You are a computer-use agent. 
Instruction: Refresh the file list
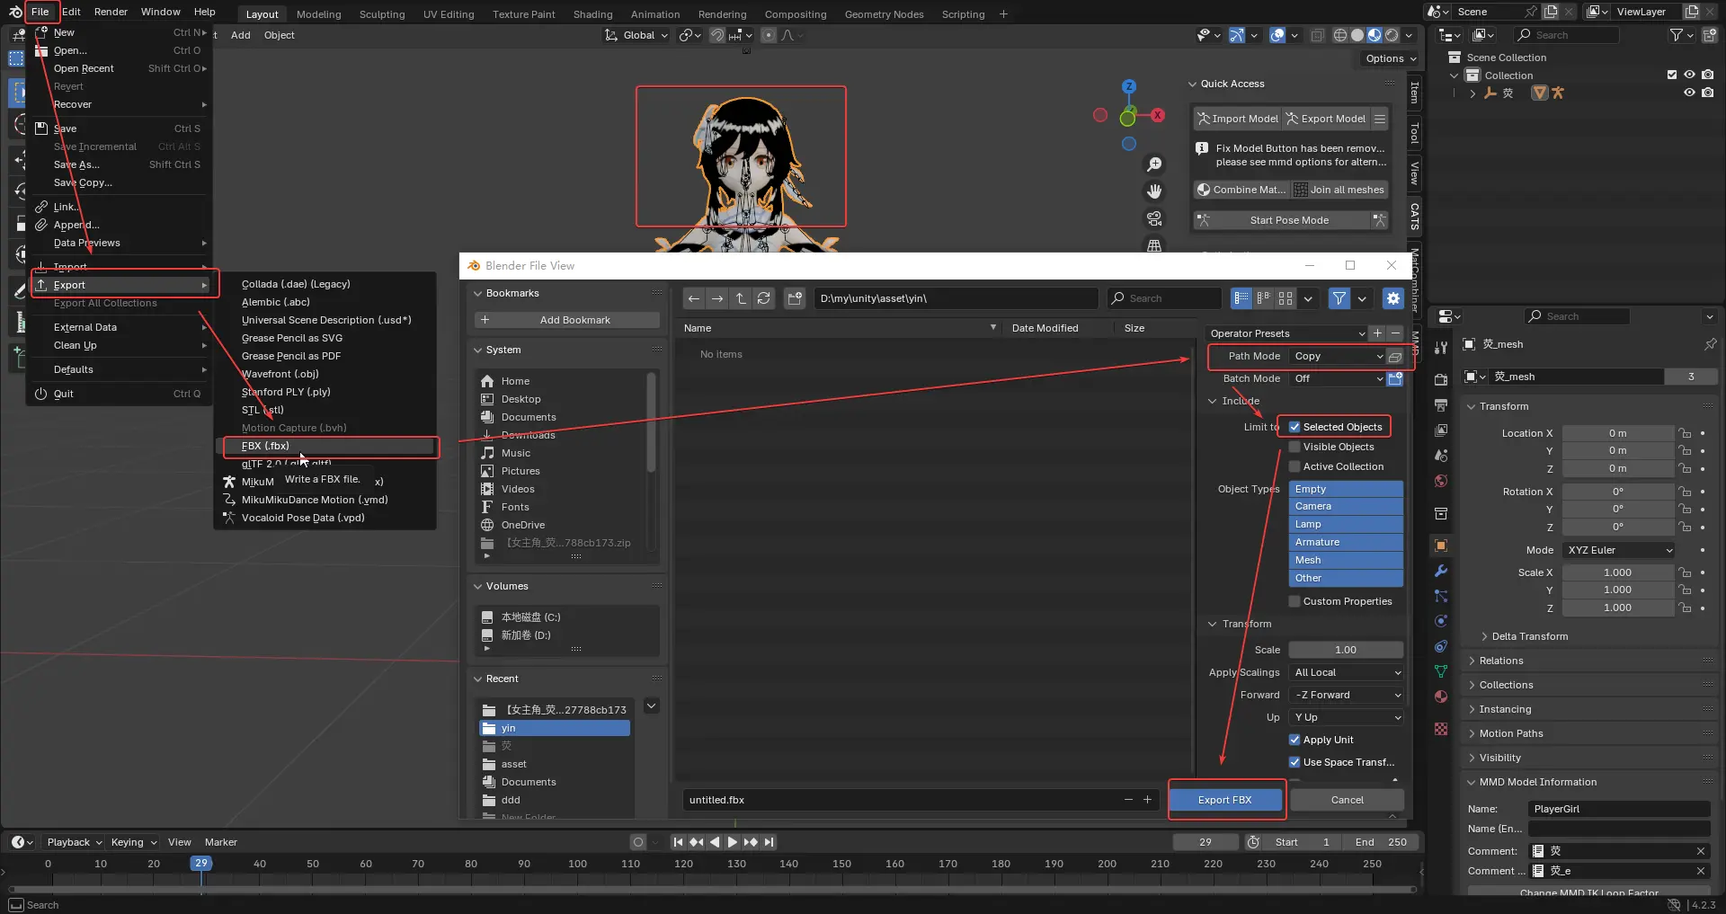pos(764,298)
